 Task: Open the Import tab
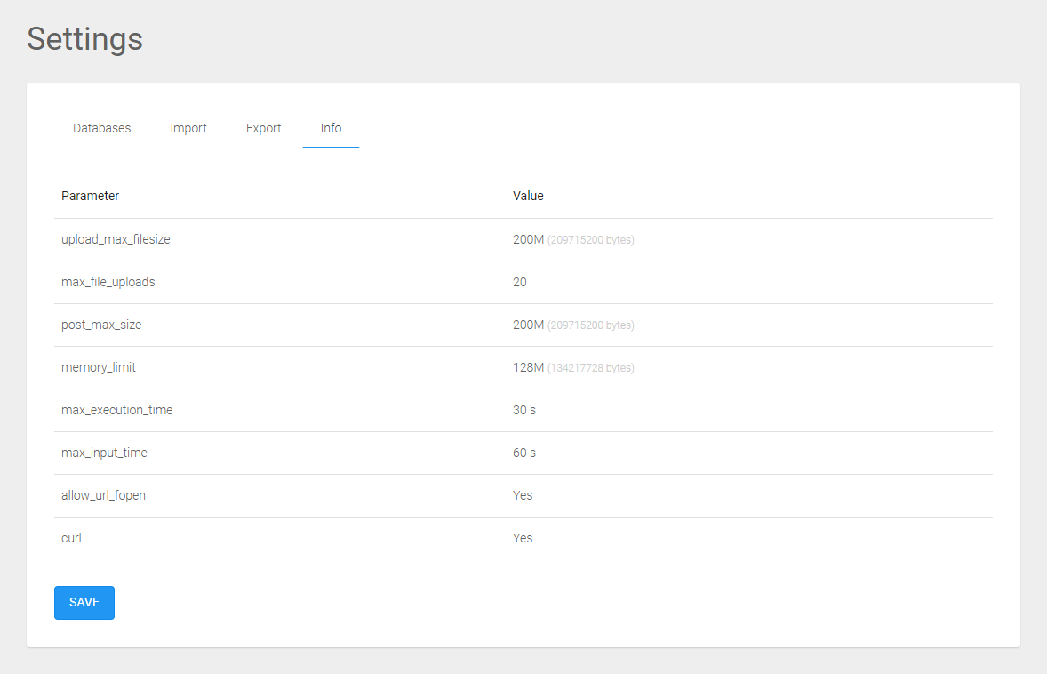(x=188, y=128)
